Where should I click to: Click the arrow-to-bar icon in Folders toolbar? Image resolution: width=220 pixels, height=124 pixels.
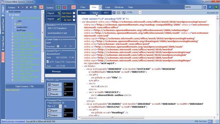click(31, 7)
